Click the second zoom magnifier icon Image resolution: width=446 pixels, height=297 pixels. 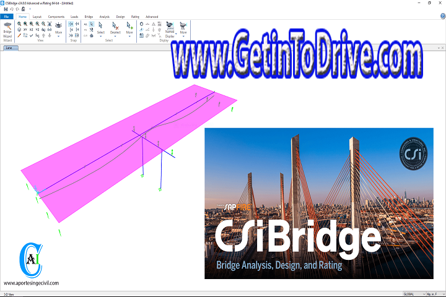pos(25,24)
